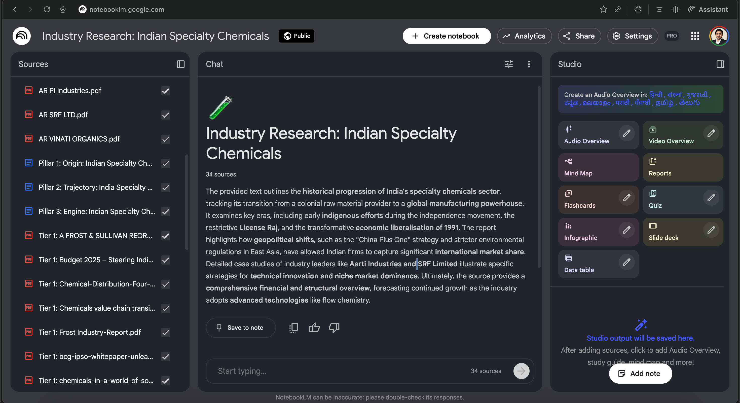
Task: Open the Chat three-dot options menu
Action: point(529,64)
